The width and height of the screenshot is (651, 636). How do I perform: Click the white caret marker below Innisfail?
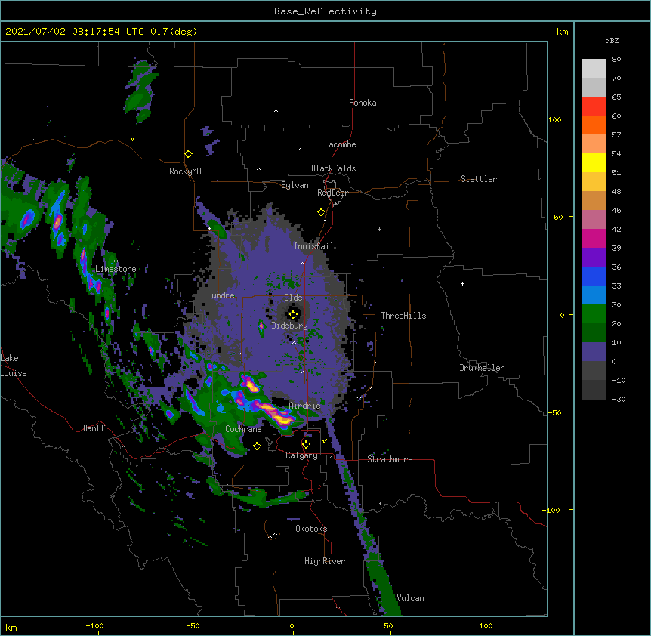tap(302, 263)
